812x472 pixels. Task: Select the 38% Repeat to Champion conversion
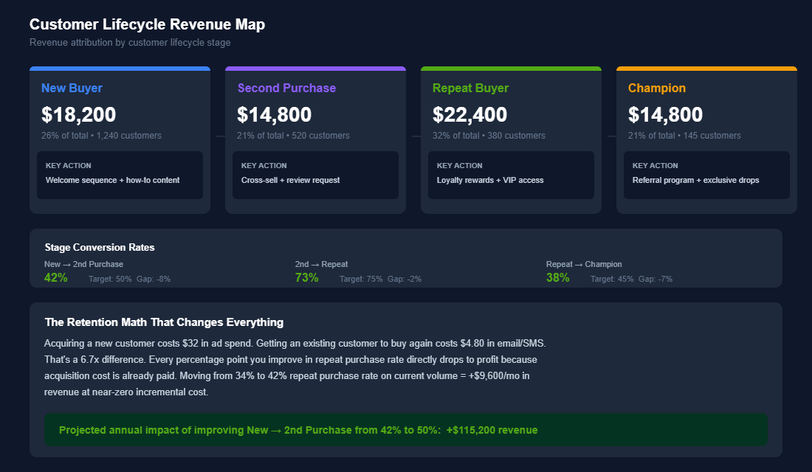[x=558, y=277]
